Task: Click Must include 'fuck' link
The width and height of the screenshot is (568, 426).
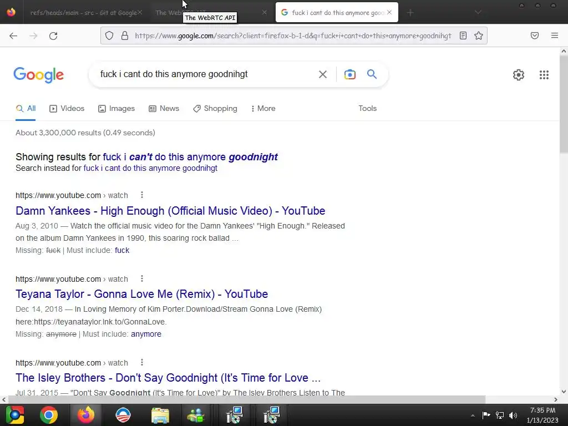Action: [x=122, y=250]
